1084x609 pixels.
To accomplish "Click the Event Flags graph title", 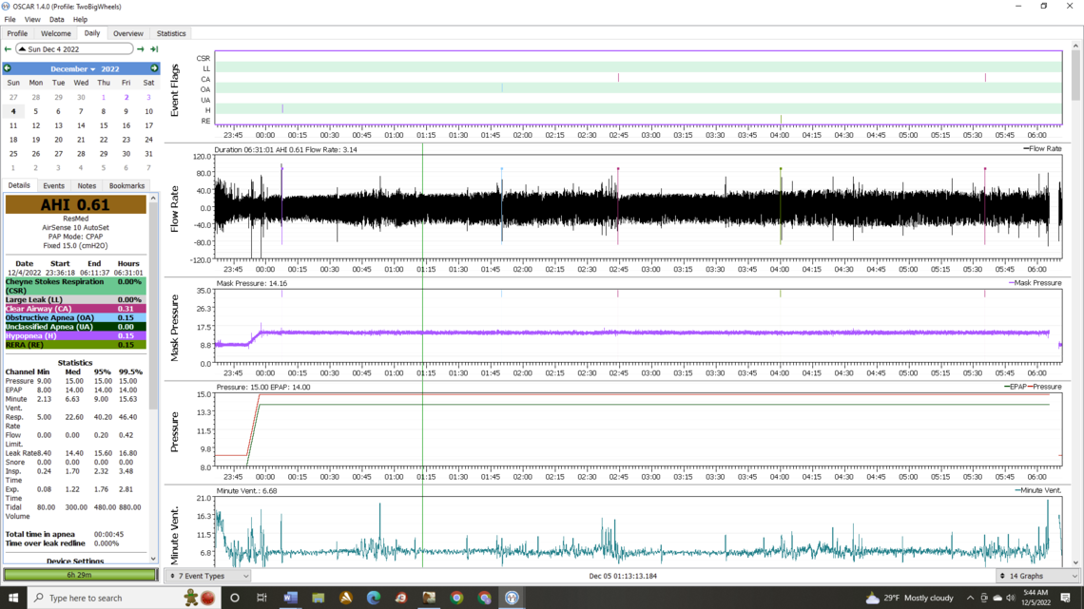I will [x=174, y=89].
